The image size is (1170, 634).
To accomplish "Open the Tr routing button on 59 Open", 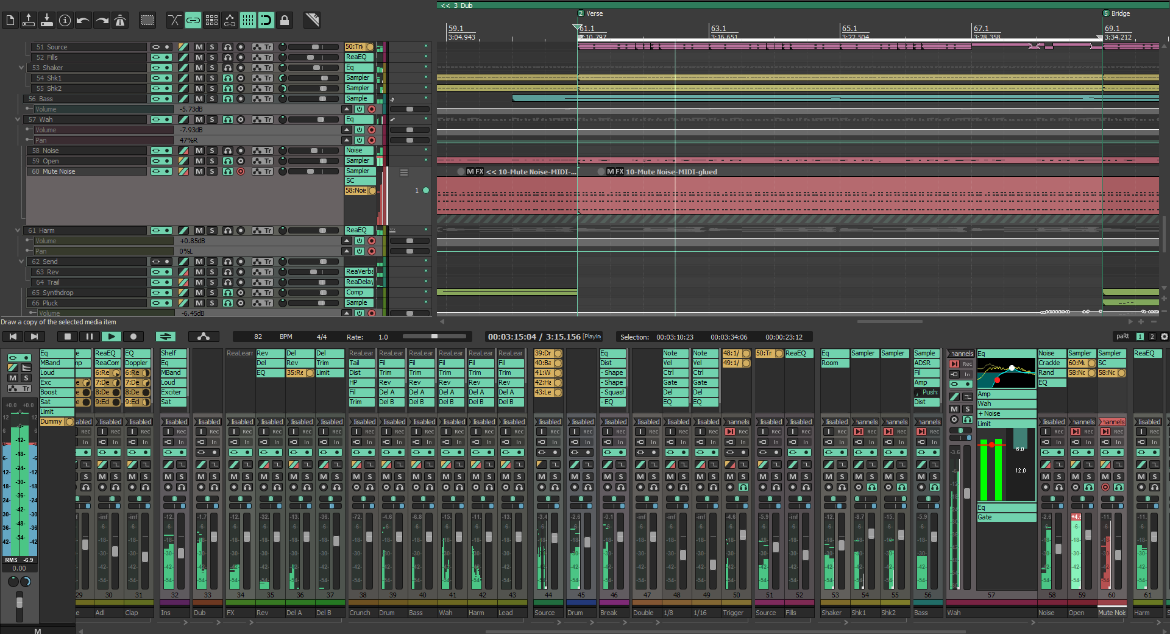I will coord(263,161).
